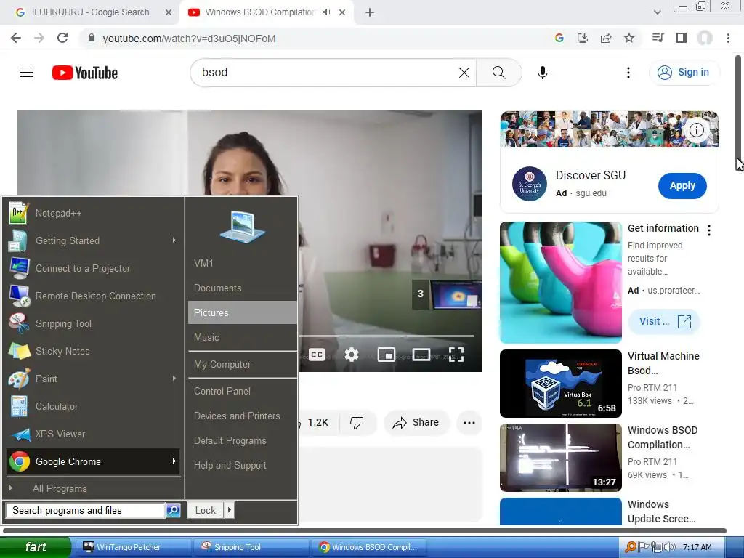Toggle closed captions on video

click(x=317, y=355)
